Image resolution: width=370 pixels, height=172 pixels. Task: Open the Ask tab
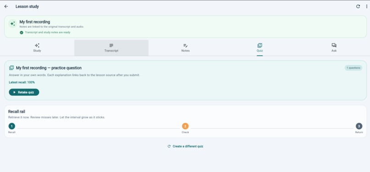(x=334, y=48)
